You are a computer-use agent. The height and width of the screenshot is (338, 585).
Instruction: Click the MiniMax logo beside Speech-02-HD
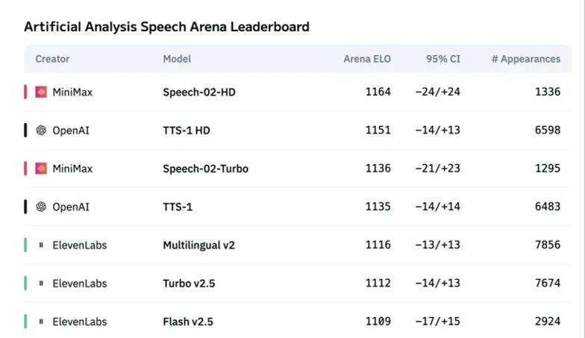41,92
